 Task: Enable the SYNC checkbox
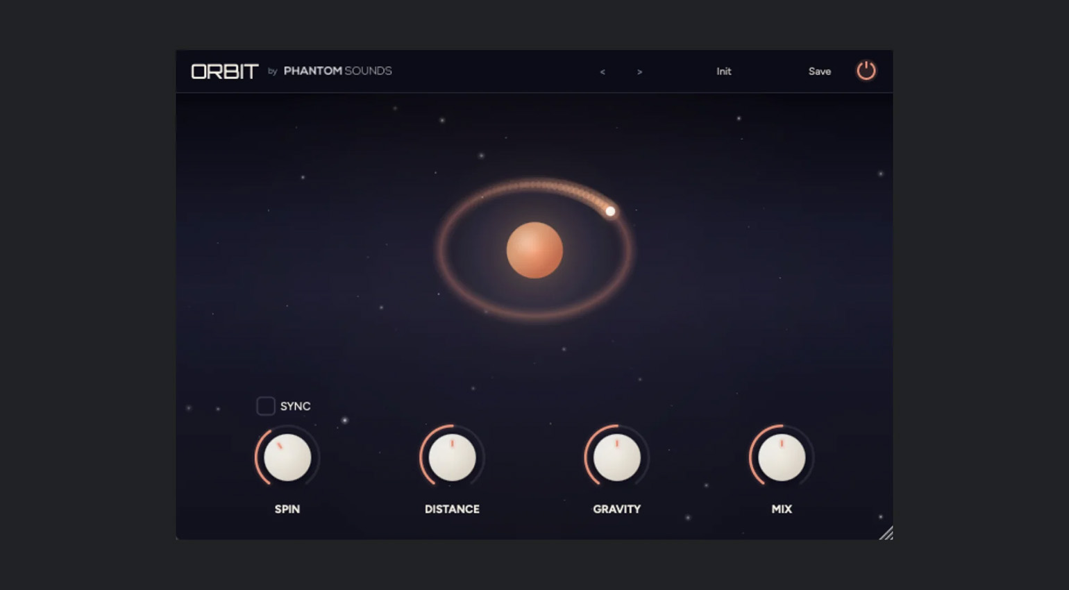click(265, 406)
